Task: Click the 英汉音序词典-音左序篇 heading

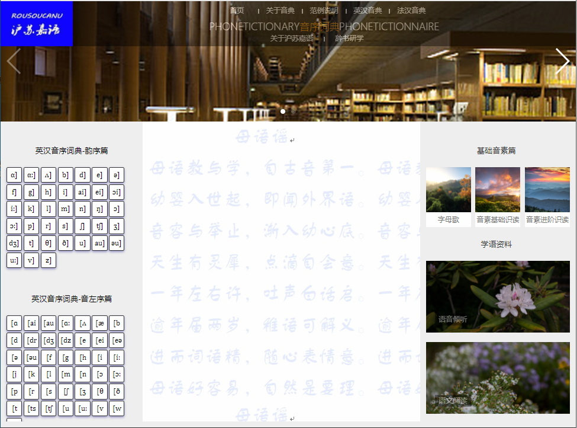Action: pyautogui.click(x=72, y=299)
